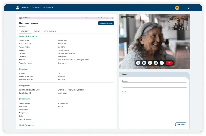The width and height of the screenshot is (206, 136).
Task: End the call with the red hang-up button
Action: point(169,63)
